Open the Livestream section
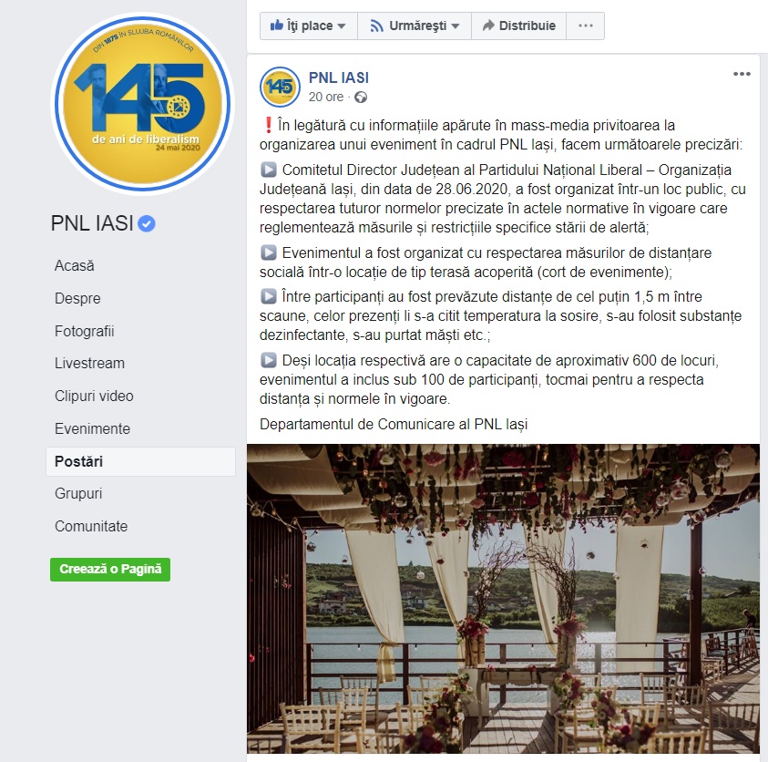 [89, 364]
